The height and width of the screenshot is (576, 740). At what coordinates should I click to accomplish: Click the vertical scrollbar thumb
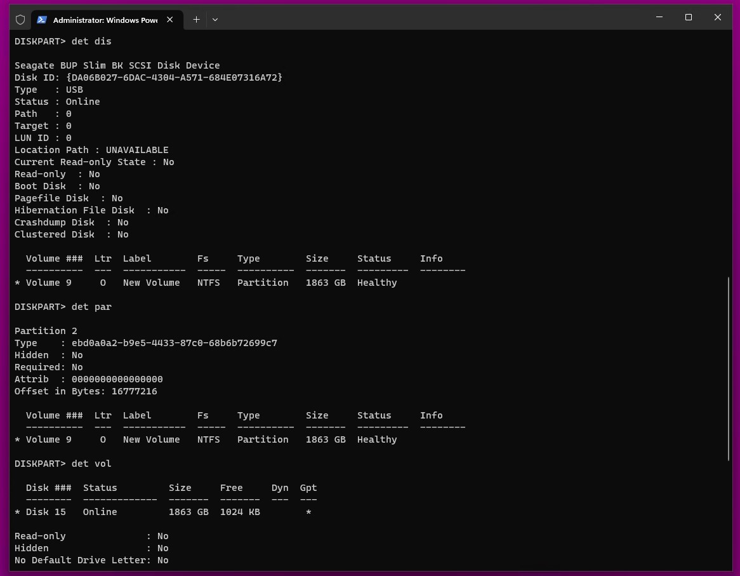click(x=729, y=368)
